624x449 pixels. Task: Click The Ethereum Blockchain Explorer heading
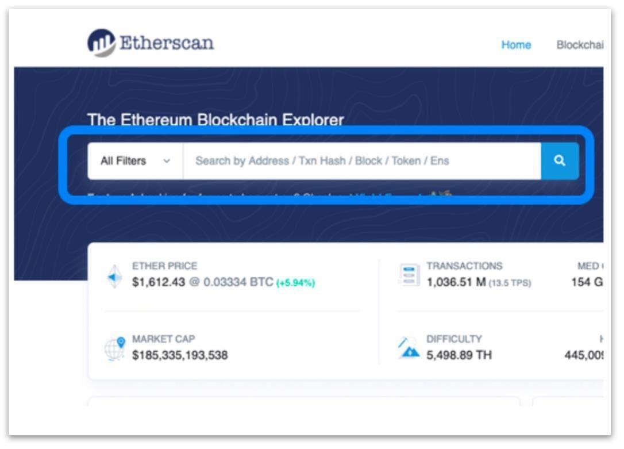[x=215, y=120]
